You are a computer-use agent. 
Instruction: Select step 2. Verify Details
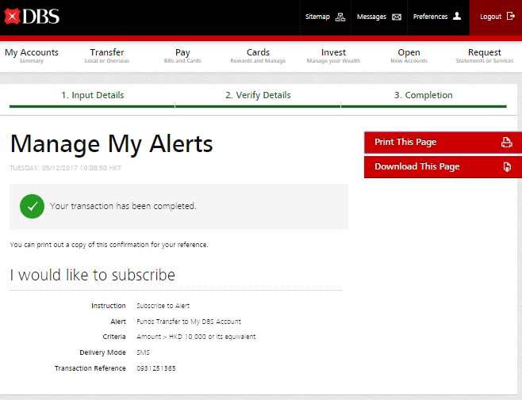[x=258, y=95]
